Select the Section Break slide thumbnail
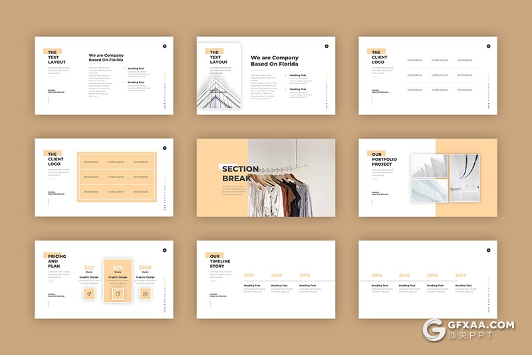Screen dimensions: 532x355 coord(266,178)
